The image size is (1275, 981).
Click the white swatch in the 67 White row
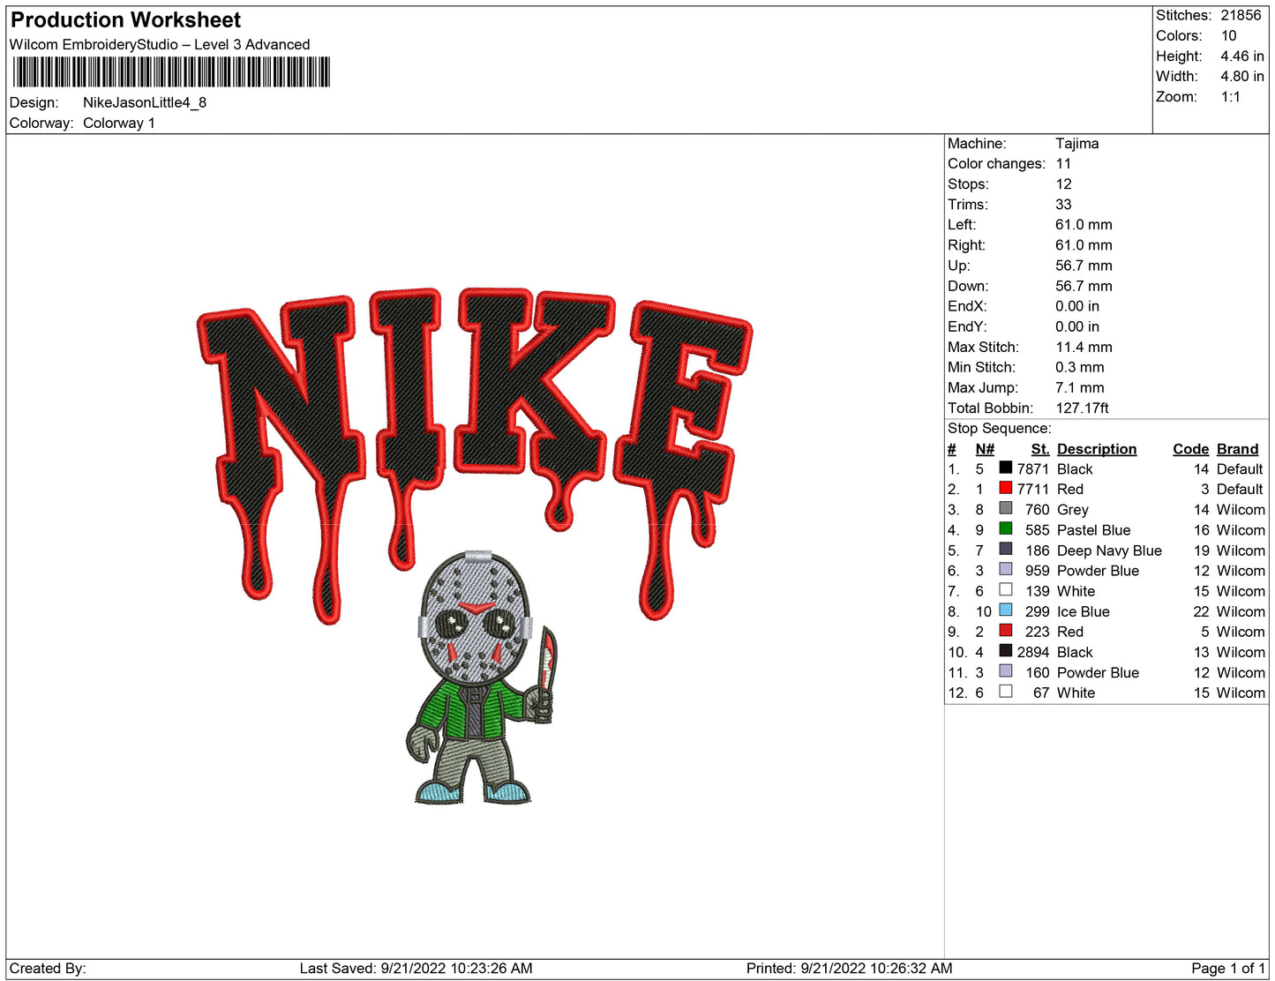tap(1005, 691)
